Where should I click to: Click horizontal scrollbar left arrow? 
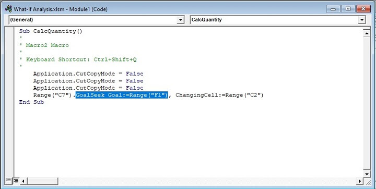point(23,181)
